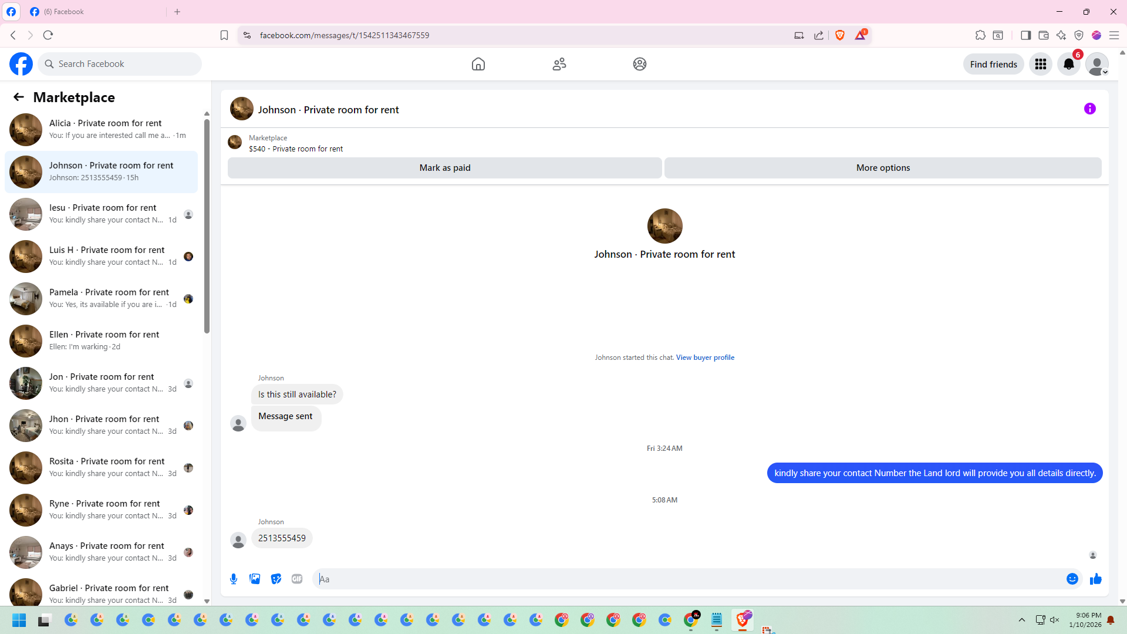Open the sticker picker icon
Image resolution: width=1127 pixels, height=634 pixels.
pyautogui.click(x=276, y=579)
